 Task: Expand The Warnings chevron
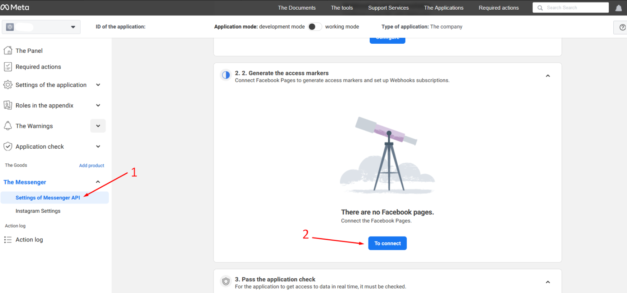[x=98, y=126]
